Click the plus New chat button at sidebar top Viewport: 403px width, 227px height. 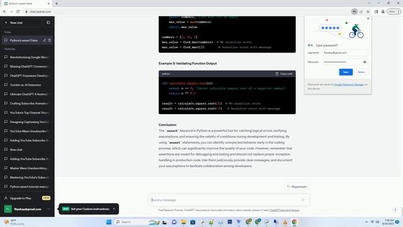click(22, 23)
